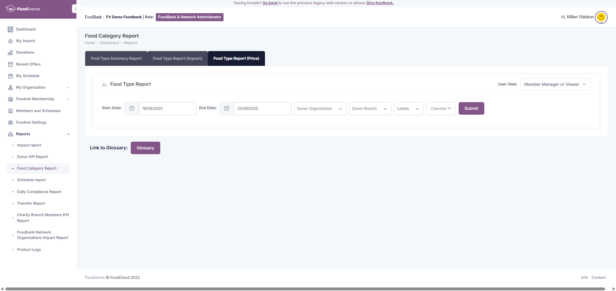Collapse the sidebar using double-chevron icon
This screenshot has height=291, width=616.
(x=76, y=9)
